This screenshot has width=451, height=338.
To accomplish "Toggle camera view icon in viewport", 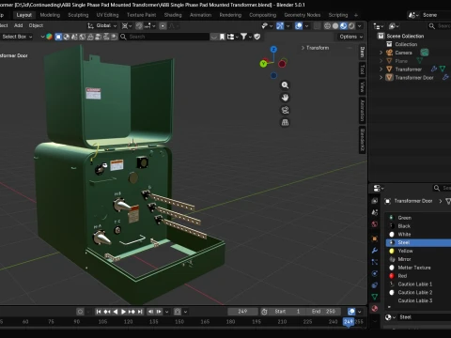I will click(x=285, y=110).
